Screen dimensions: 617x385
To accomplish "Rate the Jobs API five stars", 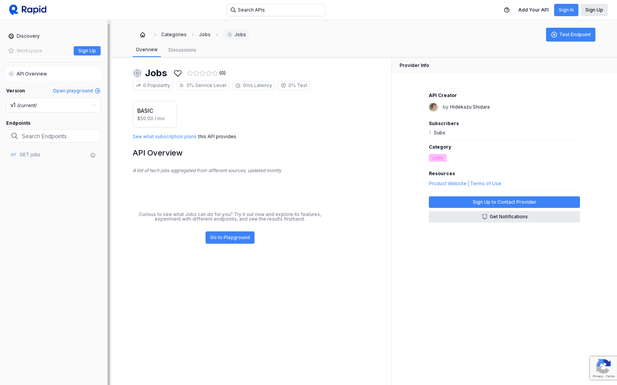I will click(215, 73).
